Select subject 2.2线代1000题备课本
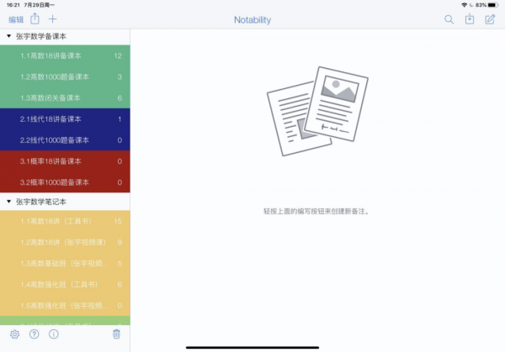Screen dimensions: 505x352 (65, 140)
